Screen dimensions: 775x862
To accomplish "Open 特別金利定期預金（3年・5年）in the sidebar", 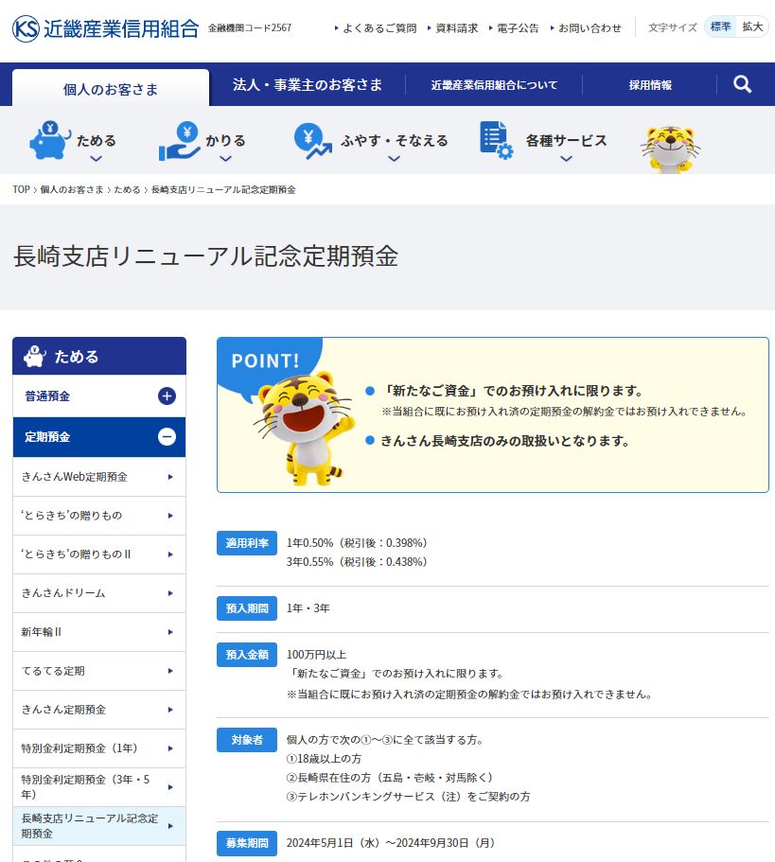I will pos(99,787).
